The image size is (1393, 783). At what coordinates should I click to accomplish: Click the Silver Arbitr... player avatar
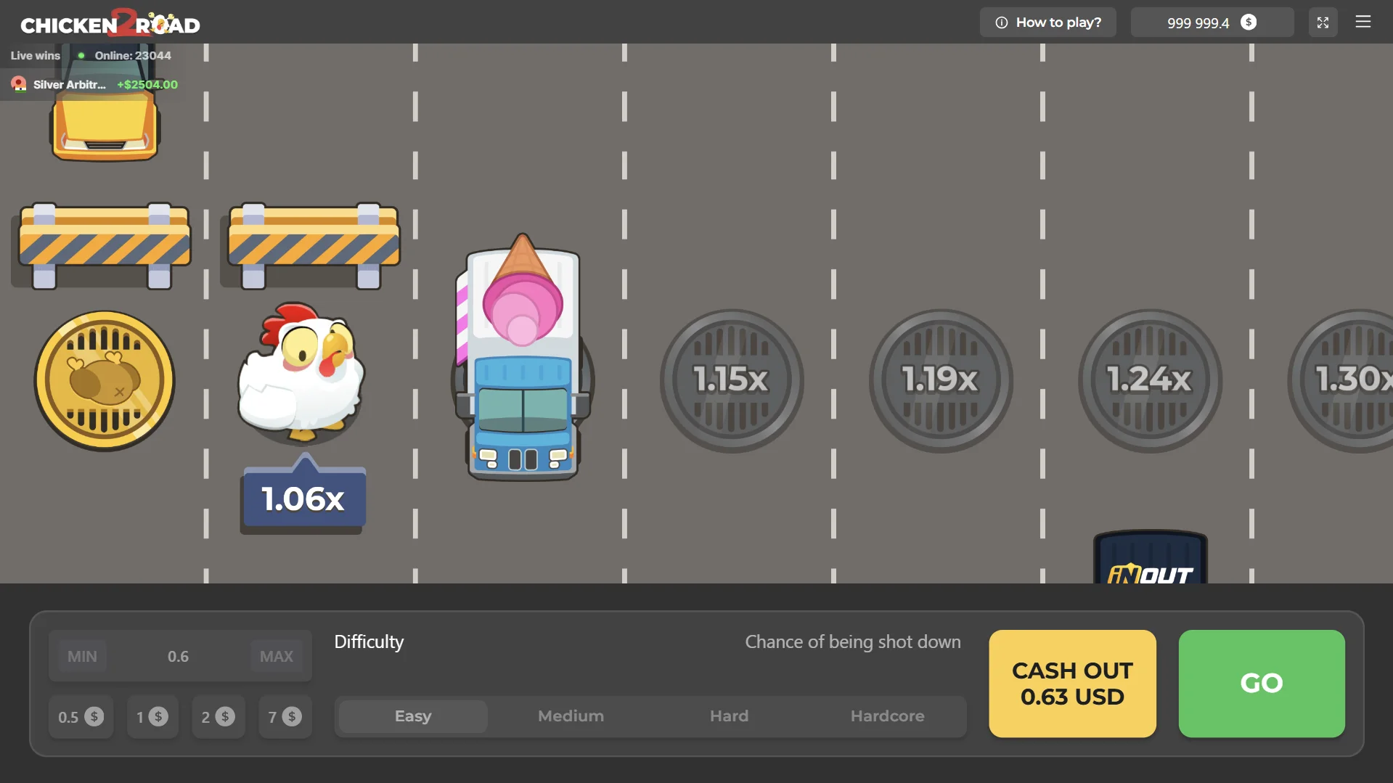[x=19, y=84]
